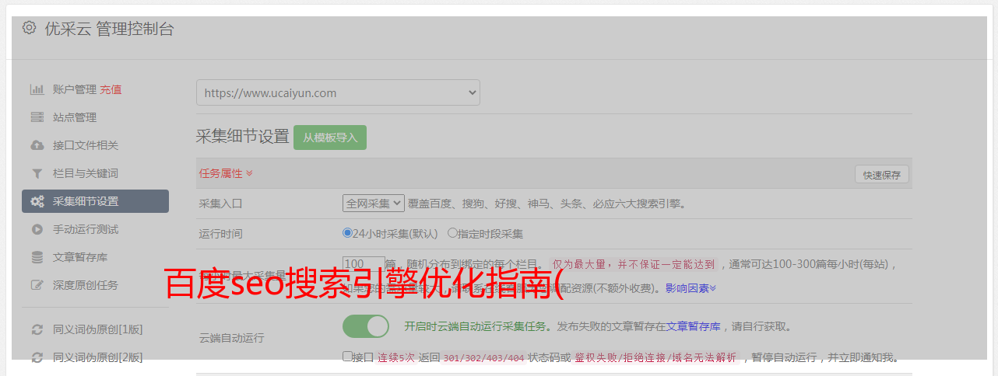Click the edit icon for 深度原创任务

pyautogui.click(x=37, y=285)
